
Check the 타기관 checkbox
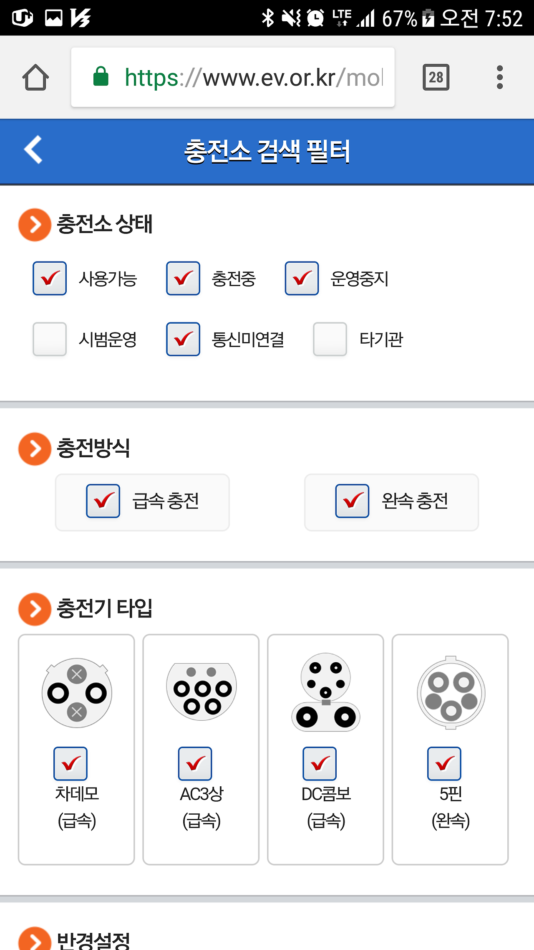pos(330,339)
